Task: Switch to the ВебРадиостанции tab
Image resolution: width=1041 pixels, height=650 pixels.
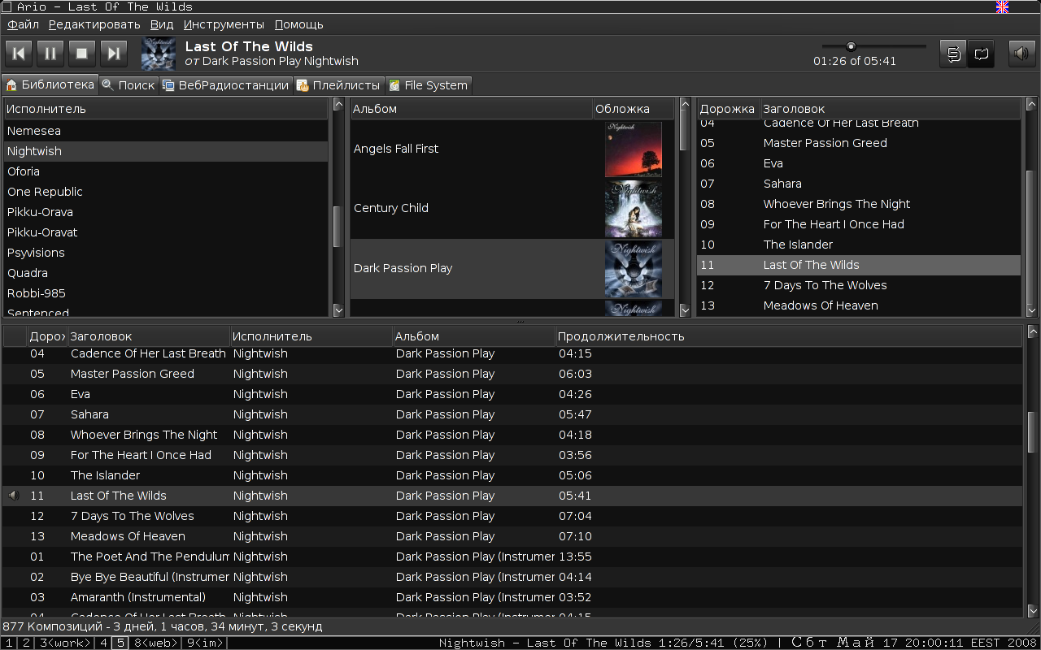Action: point(225,85)
